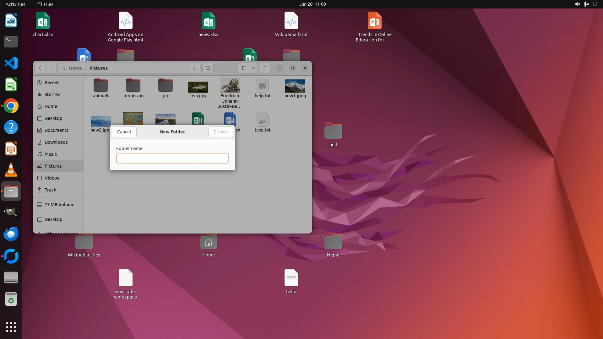
Task: Click Home in the path bar
Action: [75, 68]
